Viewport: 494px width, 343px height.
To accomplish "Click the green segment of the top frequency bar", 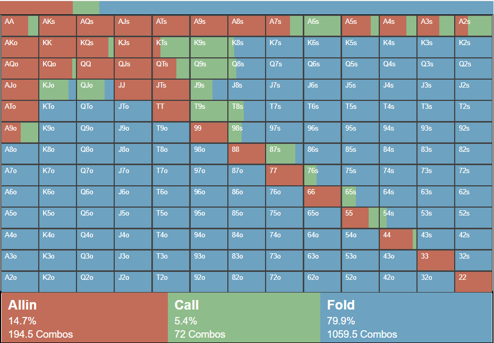I will (86, 7).
